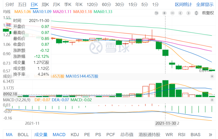The width and height of the screenshot is (218, 139).
Task: Toggle the MA indicator
Action: click(x=9, y=134)
